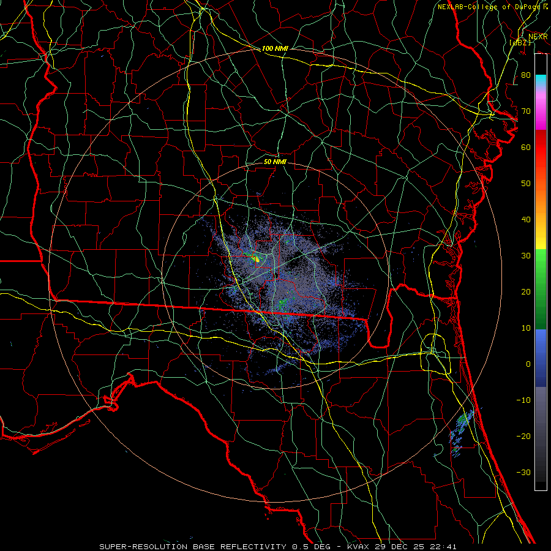Viewport: 551px width, 551px height.
Task: Click the 50 dBZ scale label
Action: tap(526, 184)
